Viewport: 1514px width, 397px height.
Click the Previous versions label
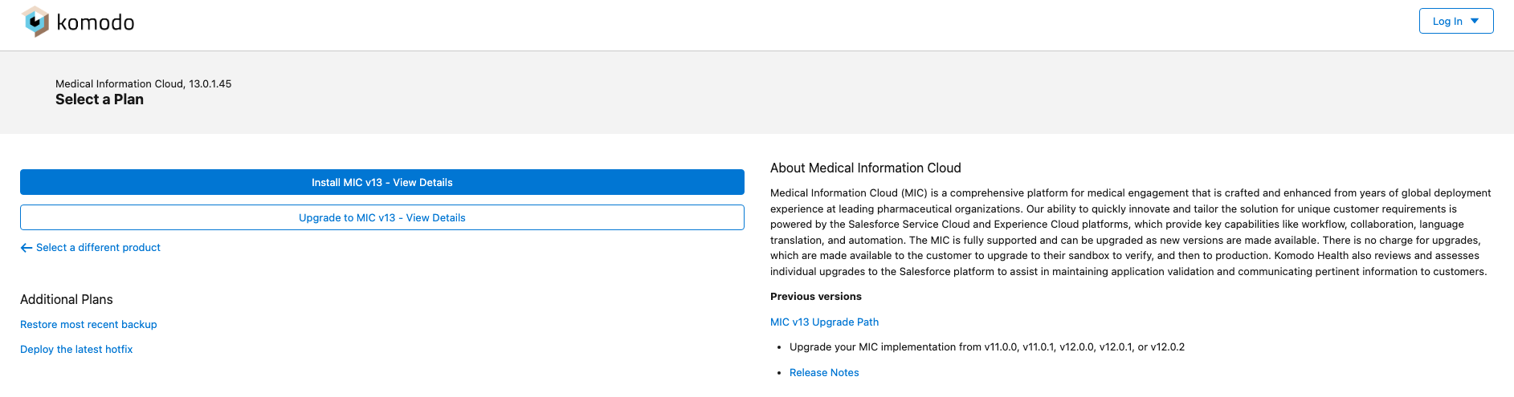815,297
